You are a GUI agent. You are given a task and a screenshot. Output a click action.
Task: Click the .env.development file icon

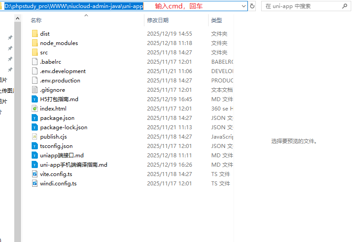click(35, 71)
